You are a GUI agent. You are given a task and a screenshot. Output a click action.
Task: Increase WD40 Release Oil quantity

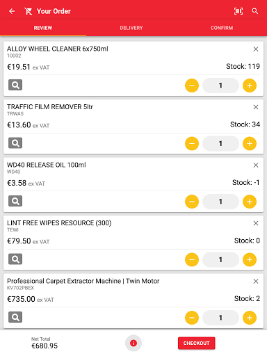coord(250,202)
